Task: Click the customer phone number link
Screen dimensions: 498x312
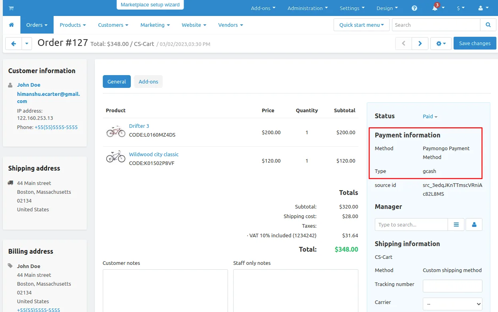Action: [x=56, y=127]
